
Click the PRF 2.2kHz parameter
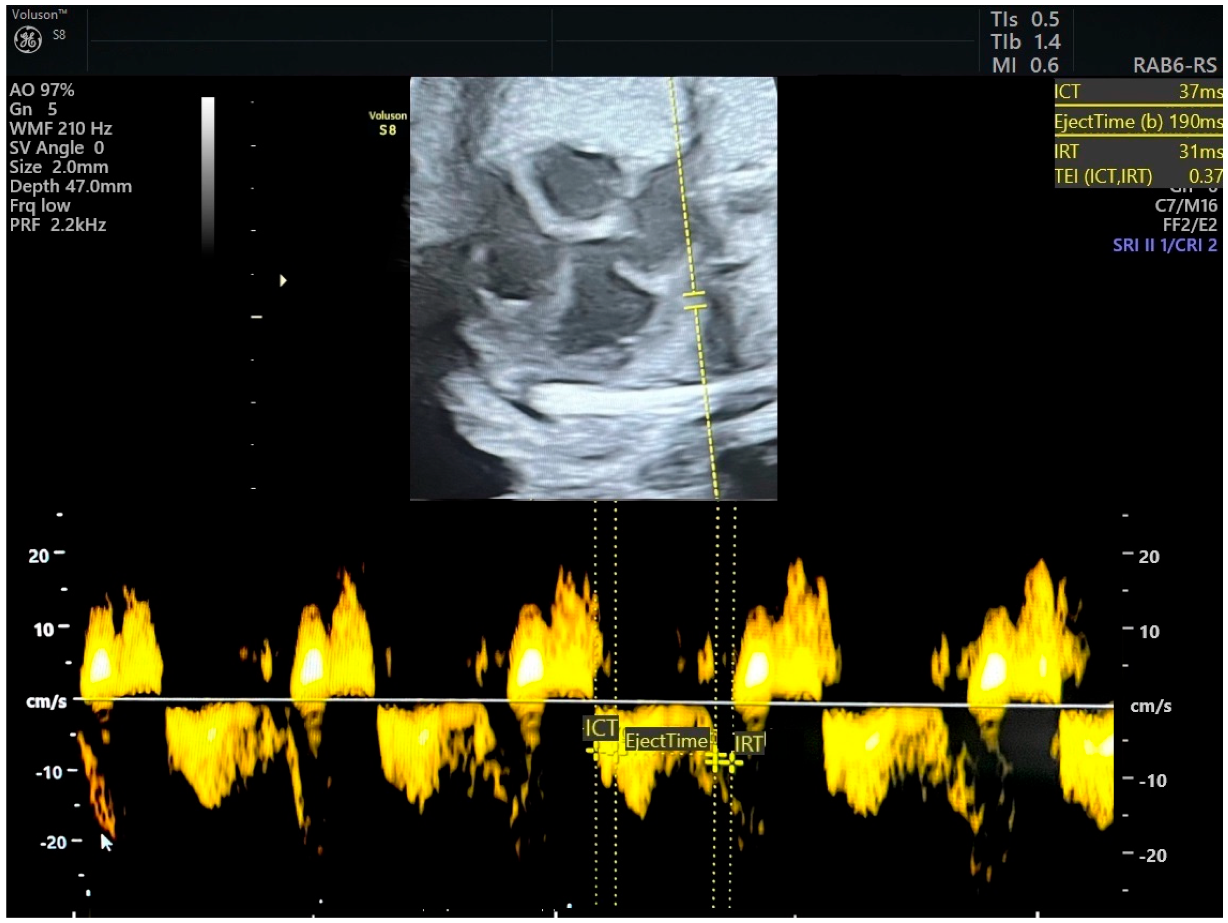click(58, 225)
